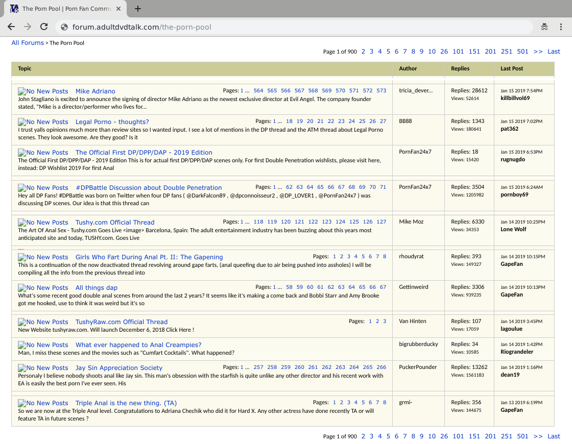Click author name Van Hinten

tap(412, 321)
